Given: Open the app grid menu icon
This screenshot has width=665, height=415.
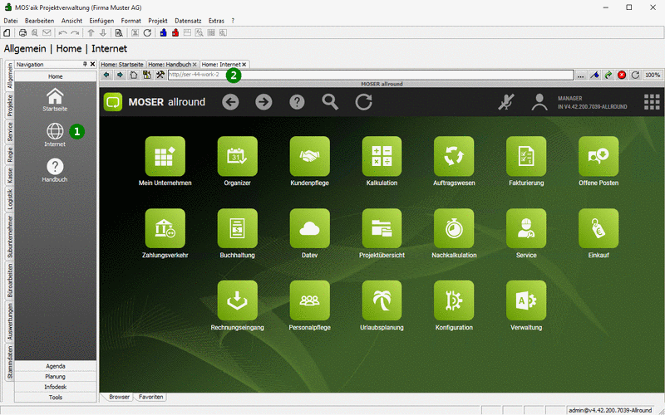Looking at the screenshot, I should point(652,102).
